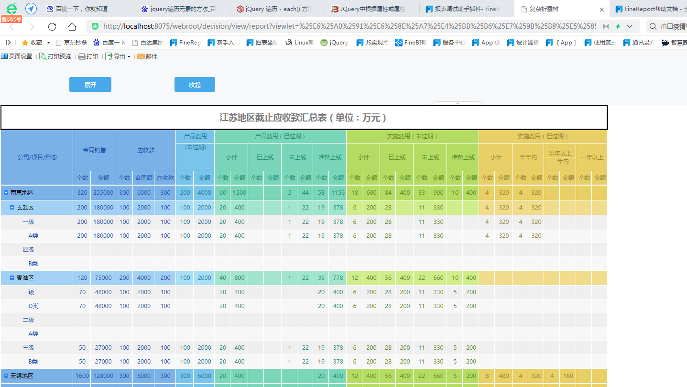This screenshot has height=387, width=687.
Task: Click the browser back arrow
Action: 12,26
